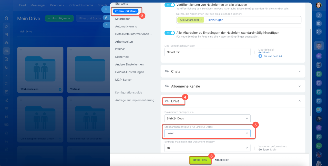This screenshot has width=328, height=166.
Task: Open MCP-Server settings section
Action: coord(124,80)
